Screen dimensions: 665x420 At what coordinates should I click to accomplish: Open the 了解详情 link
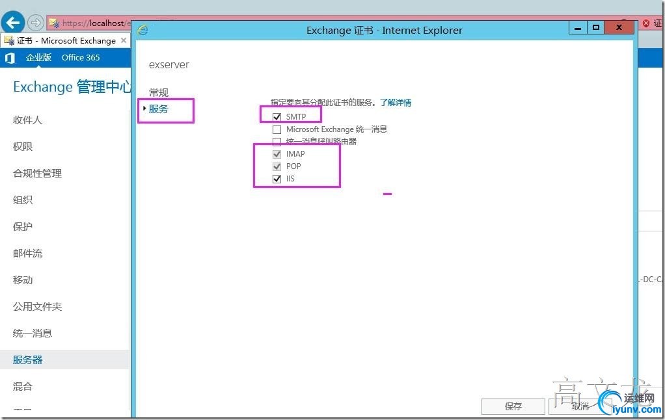tap(395, 103)
